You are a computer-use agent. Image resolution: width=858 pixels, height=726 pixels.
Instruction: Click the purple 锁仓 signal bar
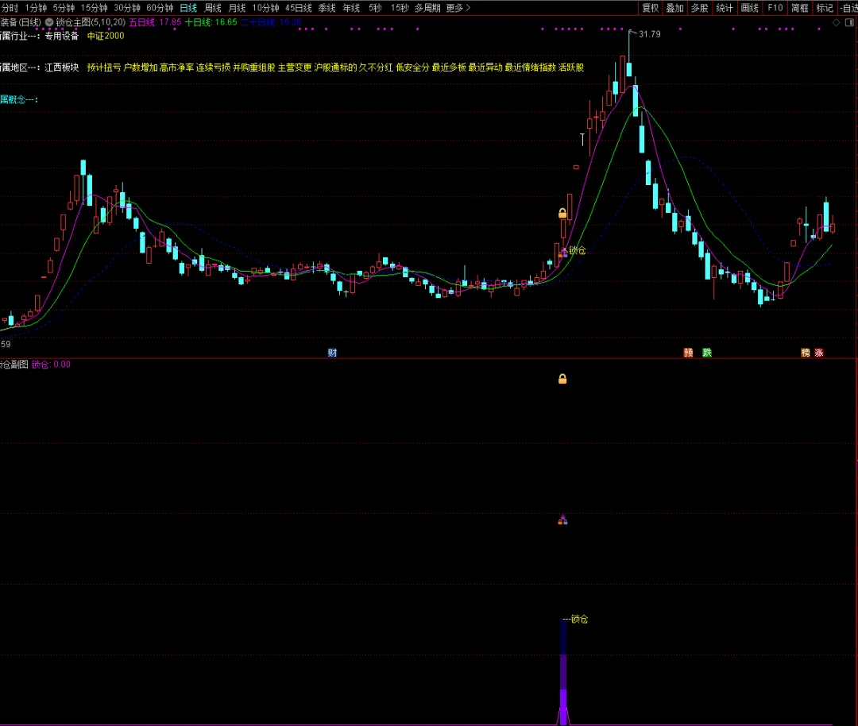[563, 673]
